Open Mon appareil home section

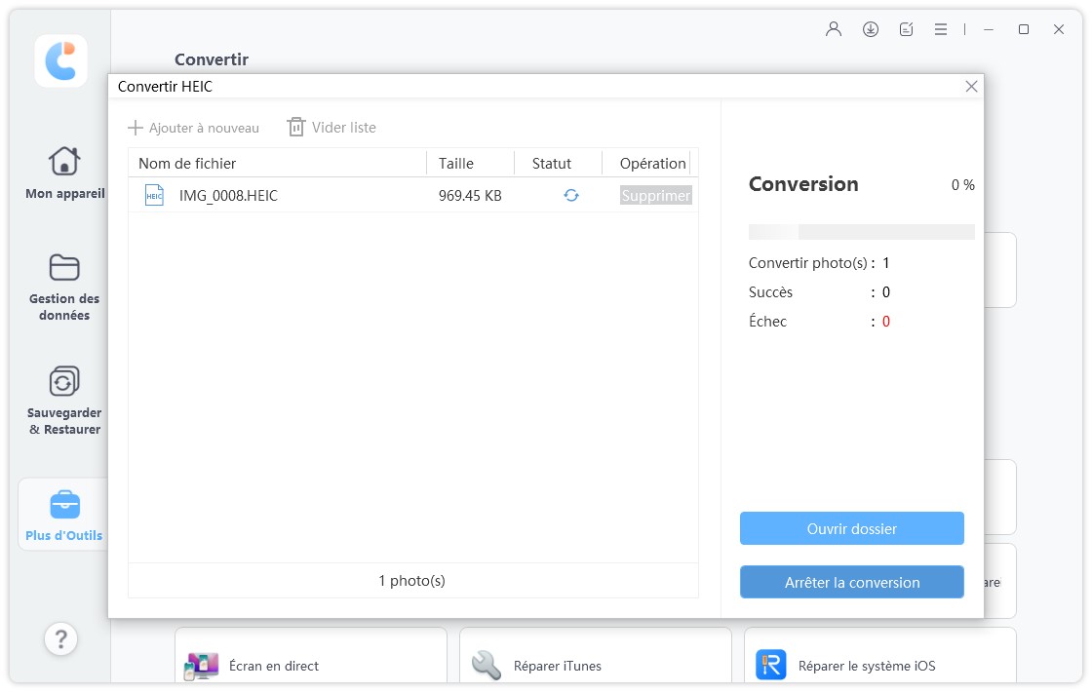tap(64, 173)
